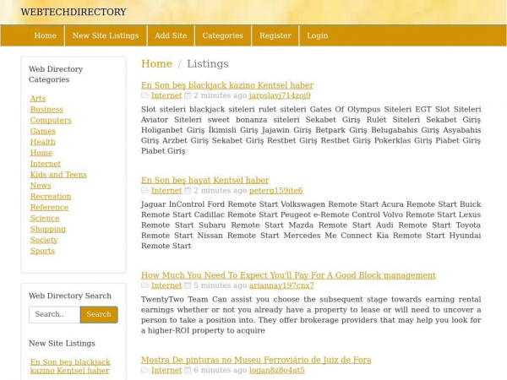Screen dimensions: 507x380
Task: Click the Search button
Action: (99, 314)
